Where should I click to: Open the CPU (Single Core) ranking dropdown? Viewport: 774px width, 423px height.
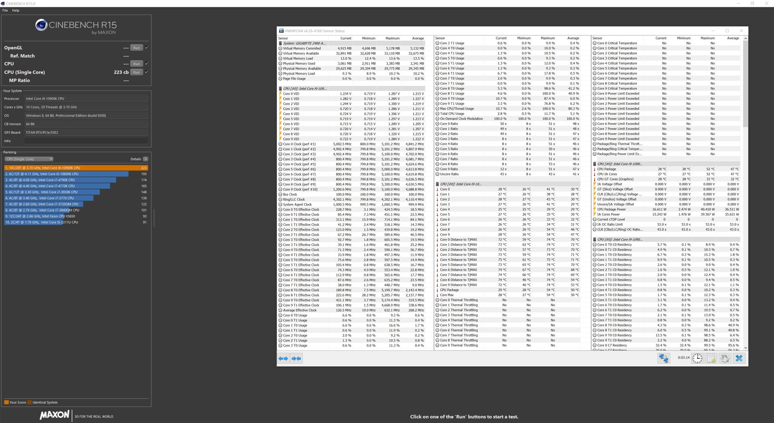(29, 159)
